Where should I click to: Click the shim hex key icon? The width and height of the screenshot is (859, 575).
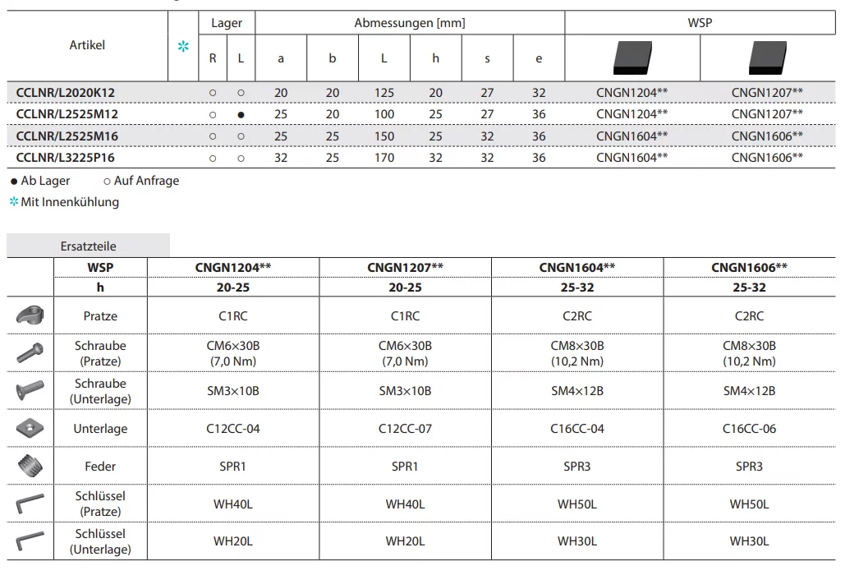(x=30, y=541)
